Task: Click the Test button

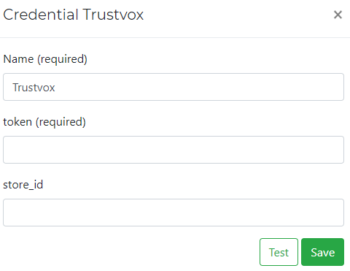Action: (x=279, y=252)
